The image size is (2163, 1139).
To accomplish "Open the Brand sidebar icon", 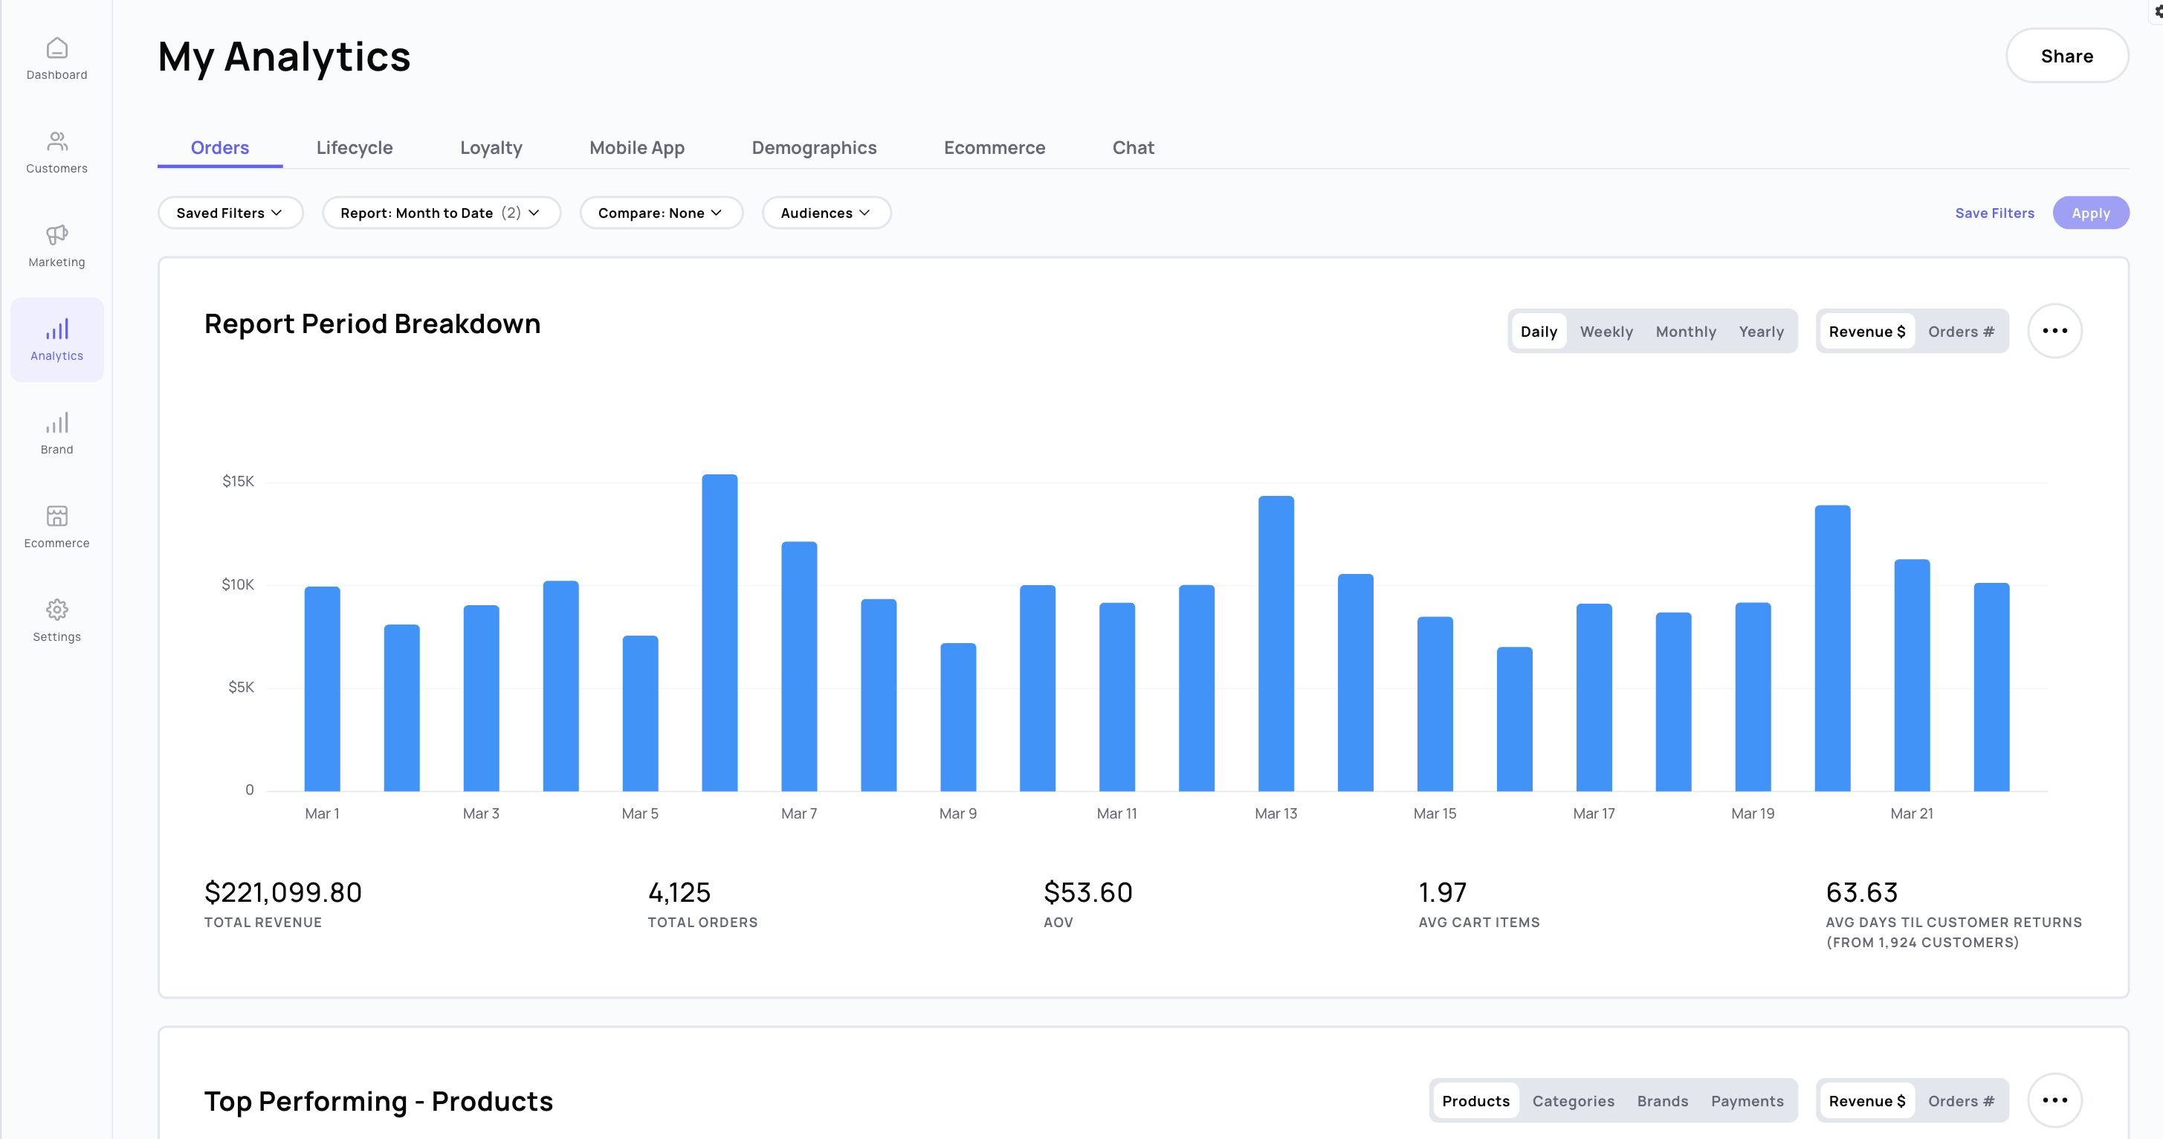I will 56,422.
